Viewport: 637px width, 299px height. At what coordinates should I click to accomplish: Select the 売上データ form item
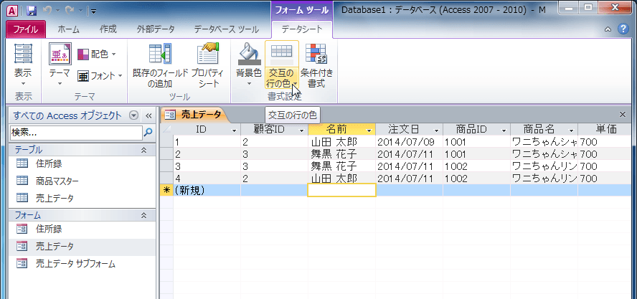point(82,246)
